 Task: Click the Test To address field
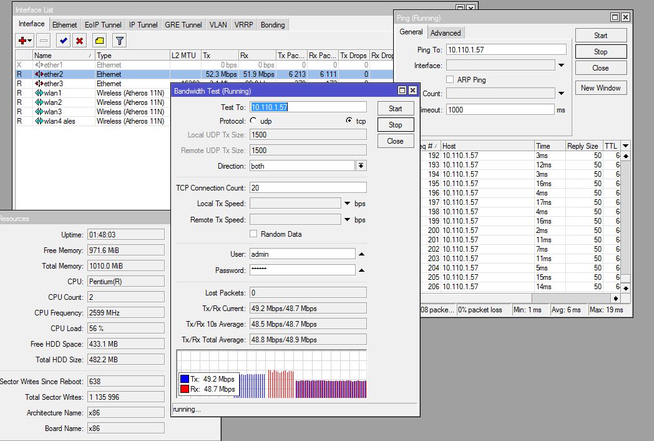308,107
